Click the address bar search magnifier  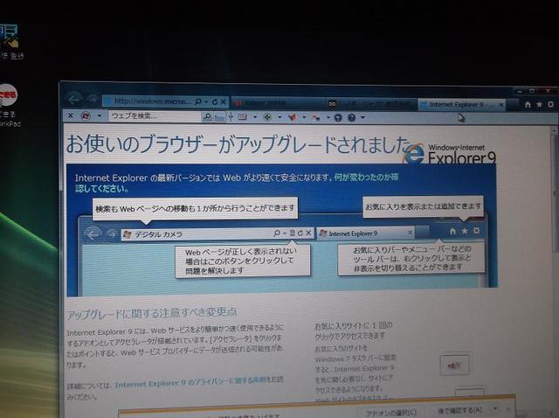pos(198,101)
